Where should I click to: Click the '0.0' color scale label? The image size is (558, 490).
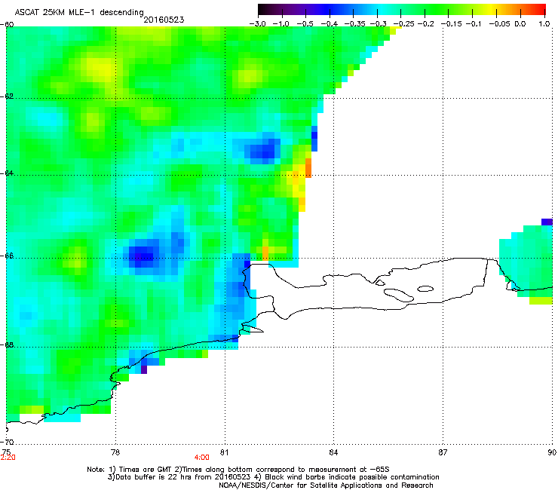tap(520, 24)
